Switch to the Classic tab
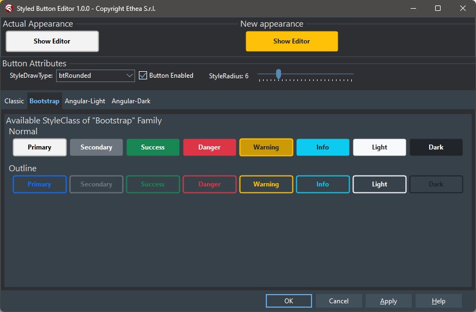This screenshot has height=312, width=476. pyautogui.click(x=14, y=101)
